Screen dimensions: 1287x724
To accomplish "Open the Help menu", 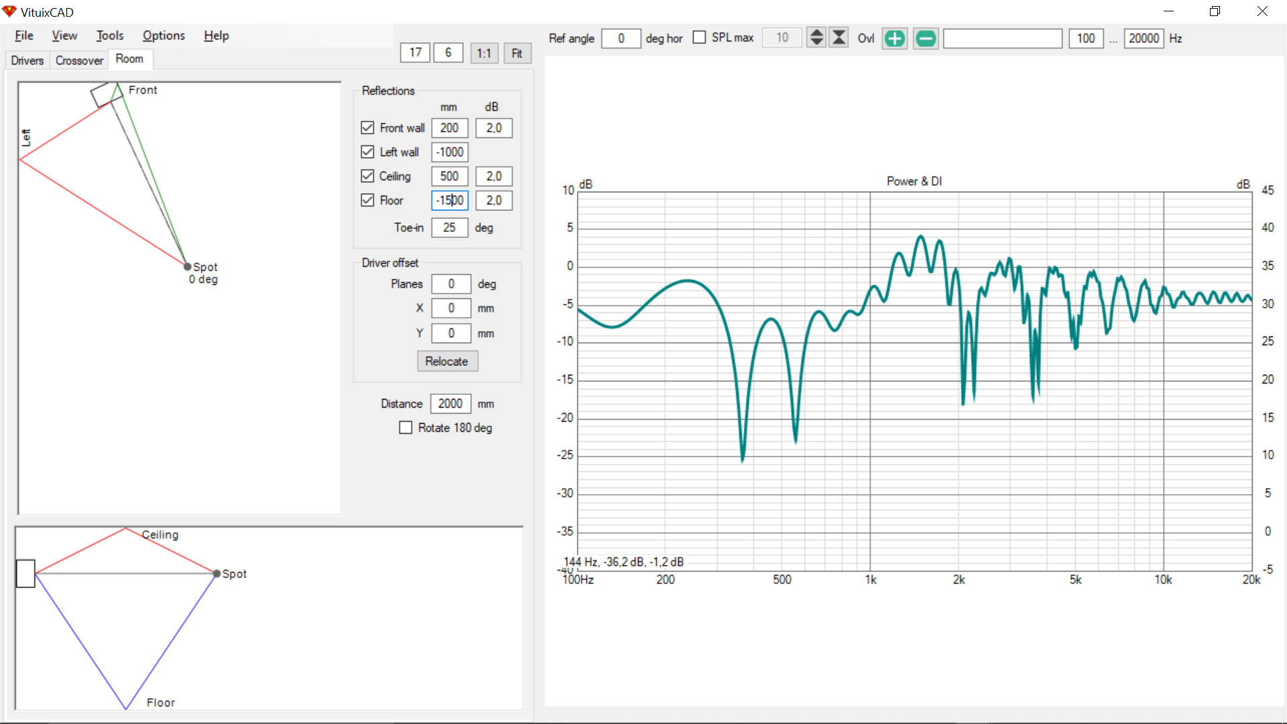I will pyautogui.click(x=217, y=36).
